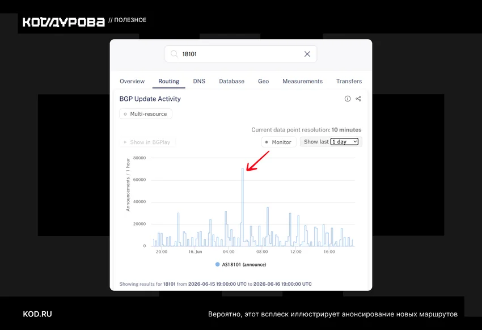
Task: Click the search input containing 18101
Action: [240, 54]
